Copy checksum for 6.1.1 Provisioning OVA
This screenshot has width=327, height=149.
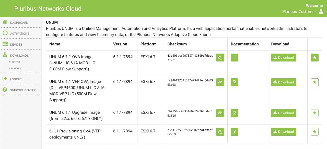tap(220, 132)
